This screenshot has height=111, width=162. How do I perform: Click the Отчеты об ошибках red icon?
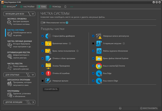pyautogui.click(x=48, y=73)
